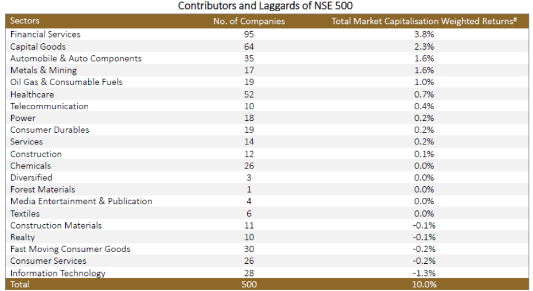
Task: Select the 'Information Technology' sector cell
Action: (58, 273)
